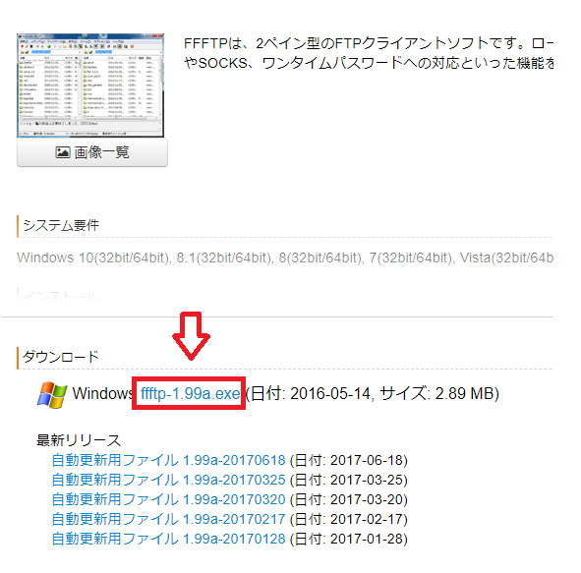Image resolution: width=581 pixels, height=573 pixels.
Task: Click the date text 2017-03-20
Action: coord(349,499)
